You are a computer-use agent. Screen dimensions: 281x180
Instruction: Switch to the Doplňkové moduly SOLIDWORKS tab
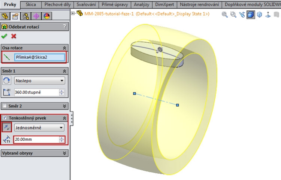[252, 4]
